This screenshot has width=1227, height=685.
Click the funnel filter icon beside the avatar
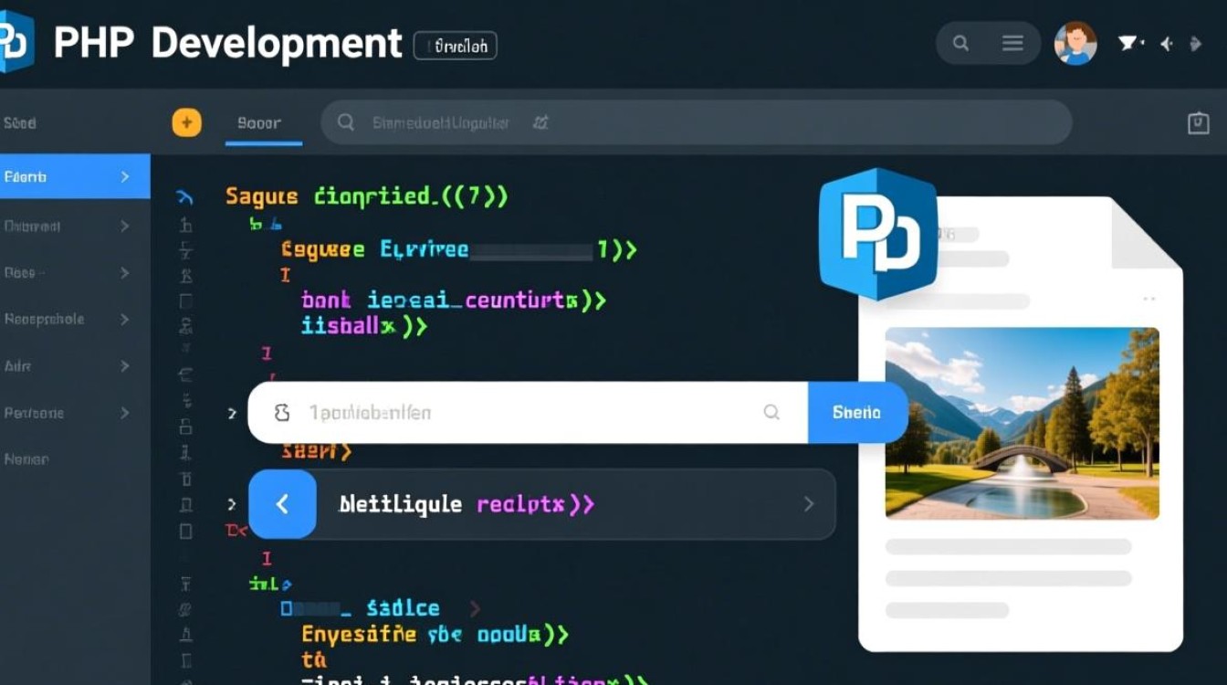click(1128, 43)
